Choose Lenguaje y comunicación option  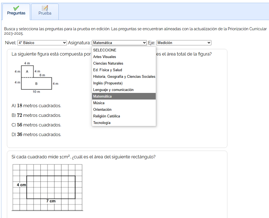(x=113, y=90)
